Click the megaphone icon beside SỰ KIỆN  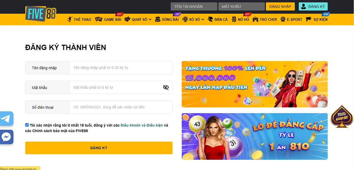pos(309,19)
